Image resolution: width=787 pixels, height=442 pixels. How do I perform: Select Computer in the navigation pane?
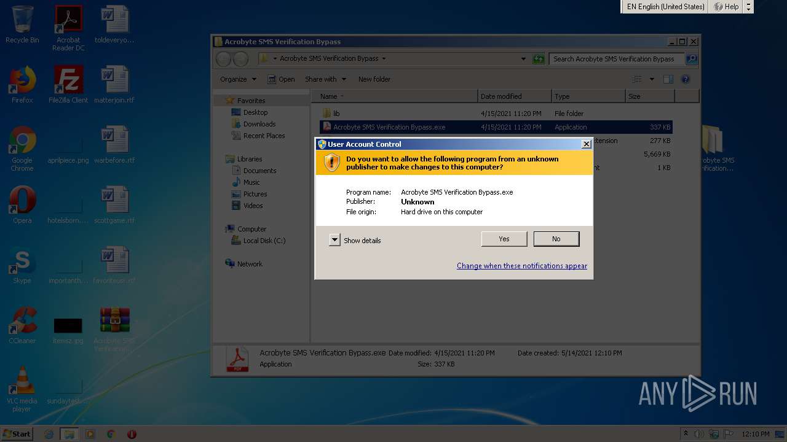pos(251,229)
